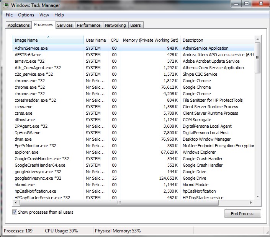
Task: Minimize the Windows Task Manager window
Action: point(236,3)
